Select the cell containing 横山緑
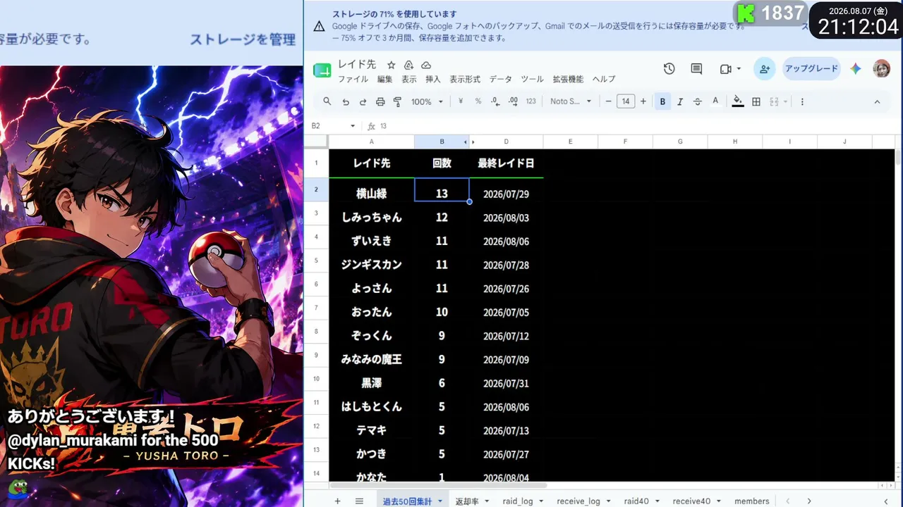The width and height of the screenshot is (903, 507). pos(372,190)
